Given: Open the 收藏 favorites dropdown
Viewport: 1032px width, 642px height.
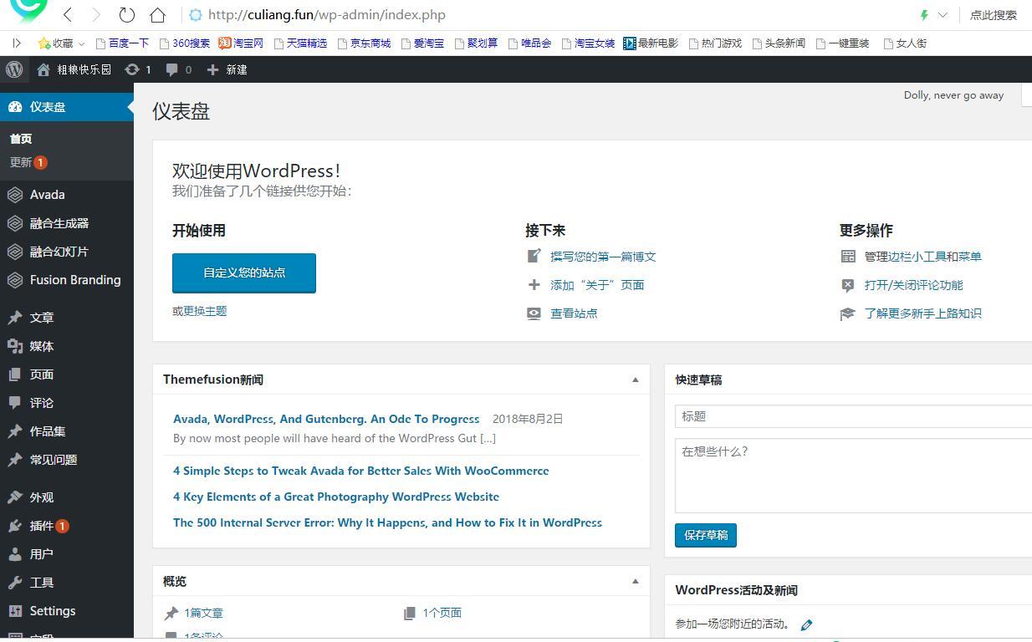Looking at the screenshot, I should (x=62, y=43).
